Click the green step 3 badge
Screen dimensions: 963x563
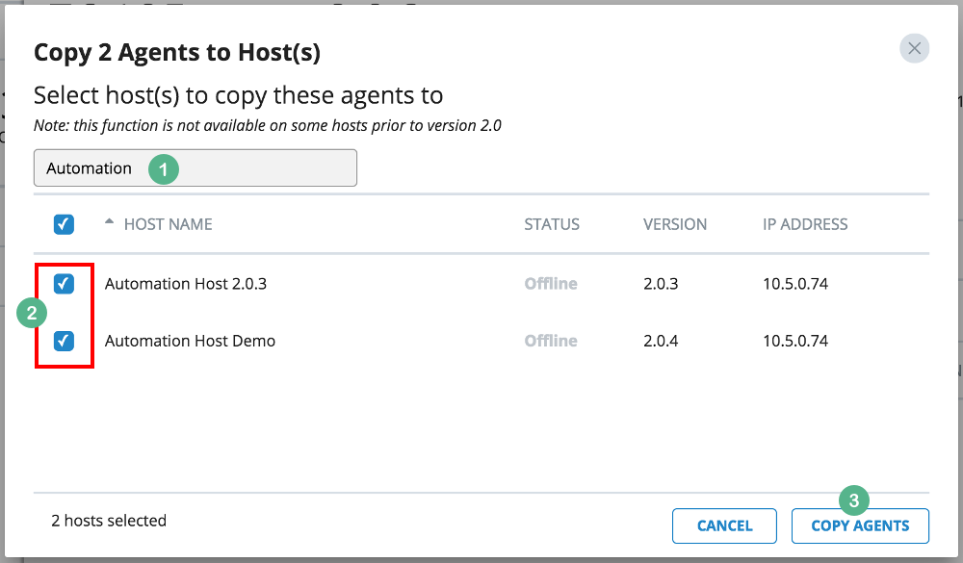coord(853,500)
